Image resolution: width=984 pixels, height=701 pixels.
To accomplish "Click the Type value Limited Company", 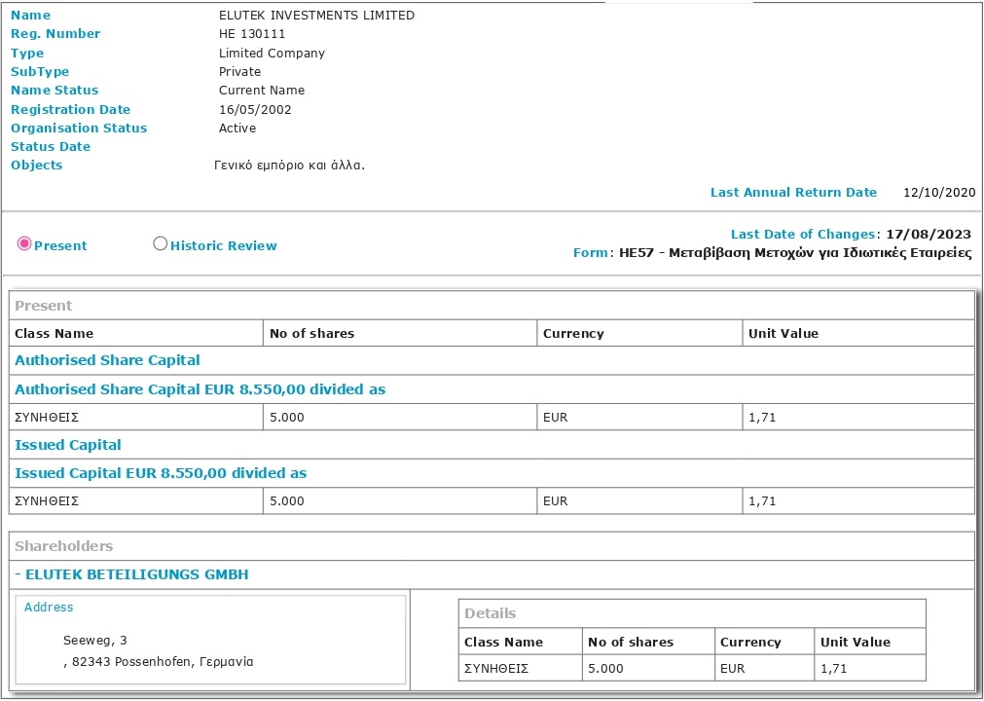I will coord(272,54).
